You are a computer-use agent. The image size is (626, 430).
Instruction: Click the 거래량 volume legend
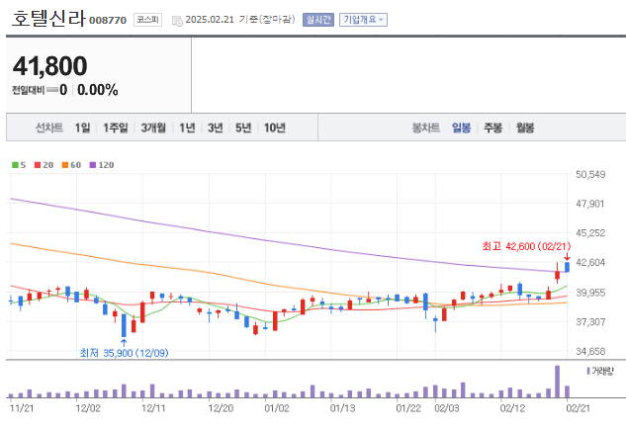[x=600, y=371]
